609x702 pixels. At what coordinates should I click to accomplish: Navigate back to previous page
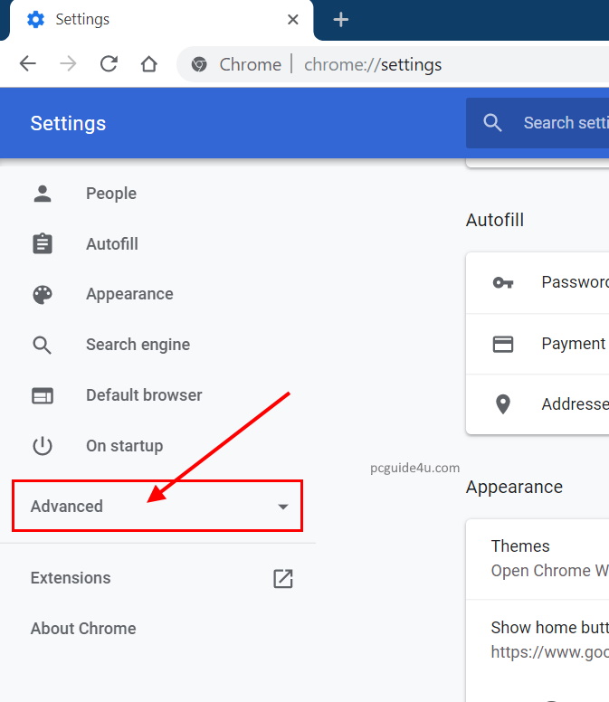click(x=28, y=64)
